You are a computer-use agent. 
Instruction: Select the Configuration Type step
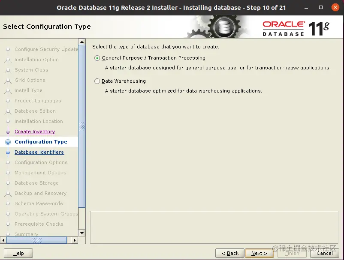41,142
